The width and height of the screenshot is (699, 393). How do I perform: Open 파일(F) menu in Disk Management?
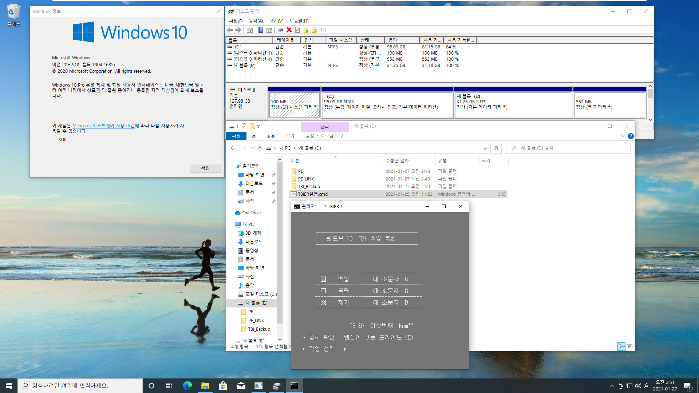point(236,21)
